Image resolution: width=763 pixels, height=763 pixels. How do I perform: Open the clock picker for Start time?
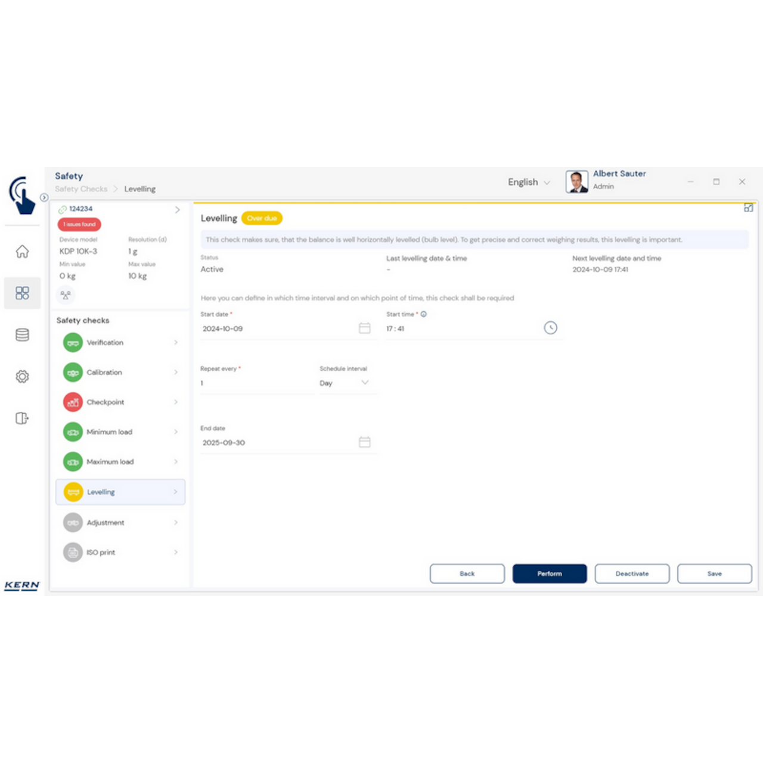pos(550,328)
